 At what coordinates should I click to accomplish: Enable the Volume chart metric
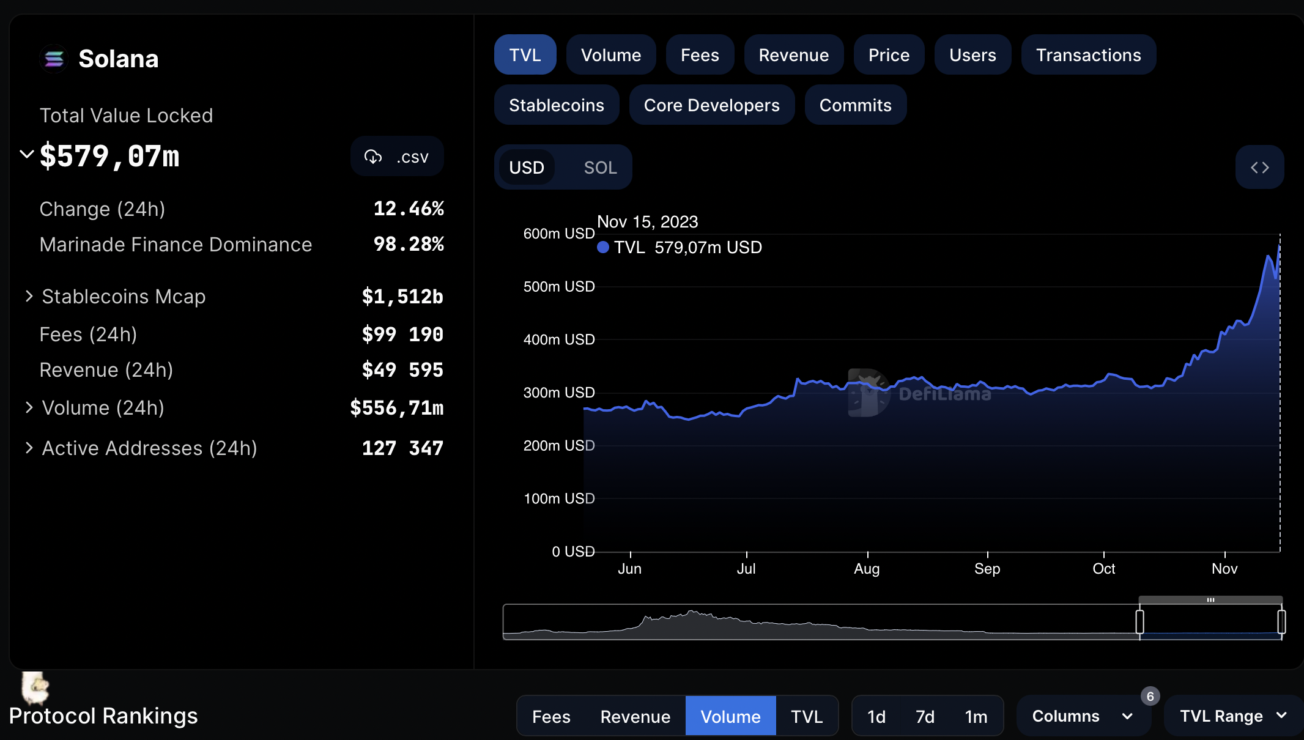[610, 55]
